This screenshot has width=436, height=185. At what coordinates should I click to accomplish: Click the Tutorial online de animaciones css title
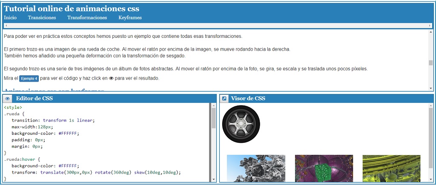click(72, 9)
